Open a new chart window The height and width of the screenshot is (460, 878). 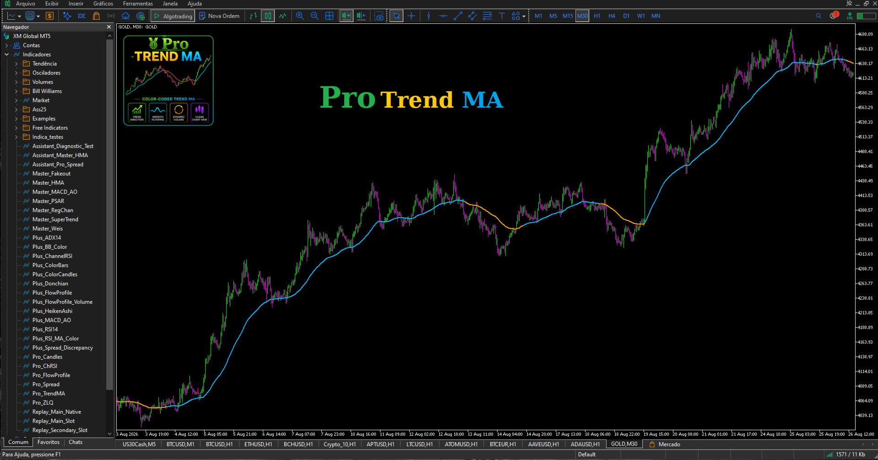tap(11, 16)
